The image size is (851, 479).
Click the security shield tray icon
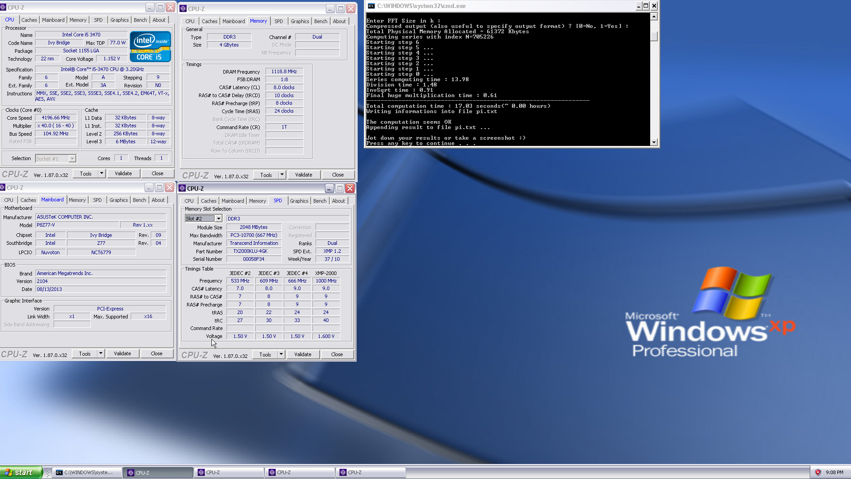[818, 472]
